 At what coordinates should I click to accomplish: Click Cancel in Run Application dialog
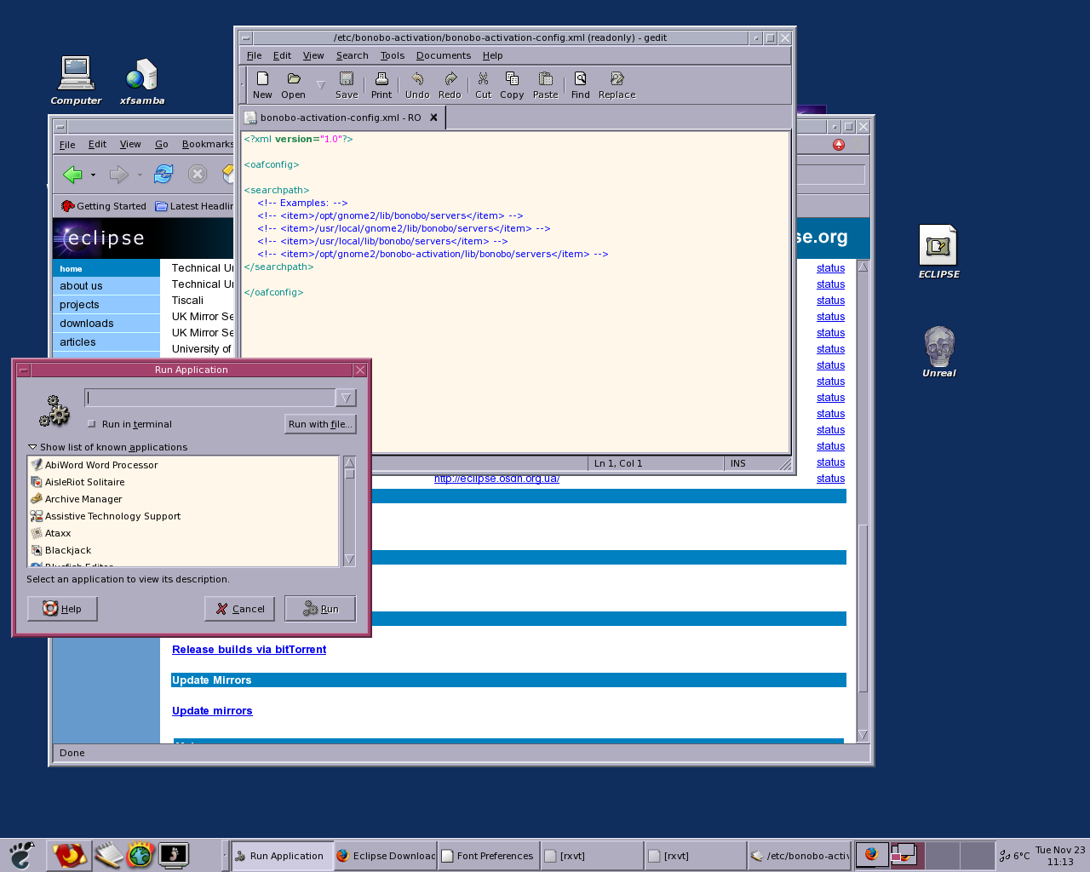coord(239,609)
